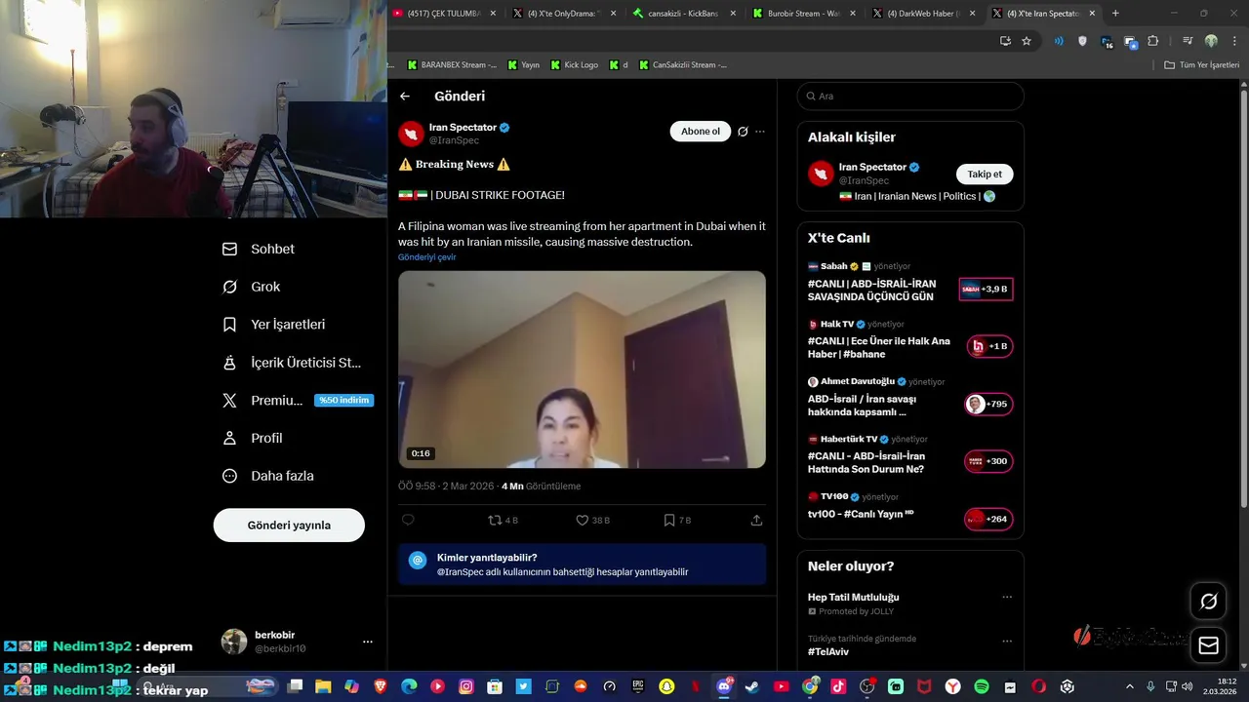
Task: Open İçerik Üreticisi Stüdyosu sidebar item
Action: (x=292, y=363)
